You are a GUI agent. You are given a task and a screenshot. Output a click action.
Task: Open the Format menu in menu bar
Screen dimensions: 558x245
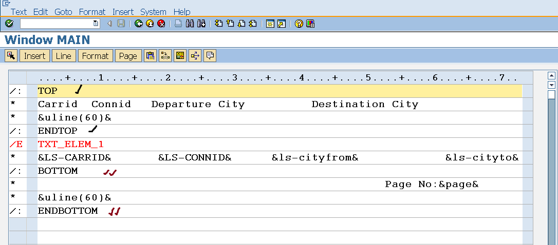coord(92,12)
